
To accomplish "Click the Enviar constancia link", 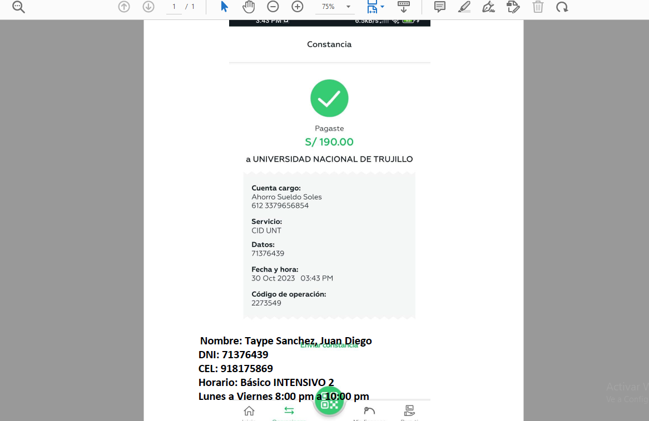I will 329,345.
